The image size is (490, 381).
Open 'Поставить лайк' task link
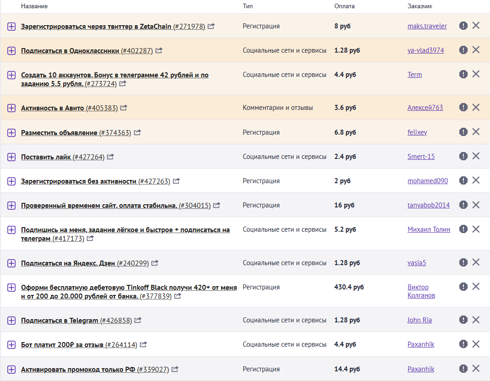62,157
